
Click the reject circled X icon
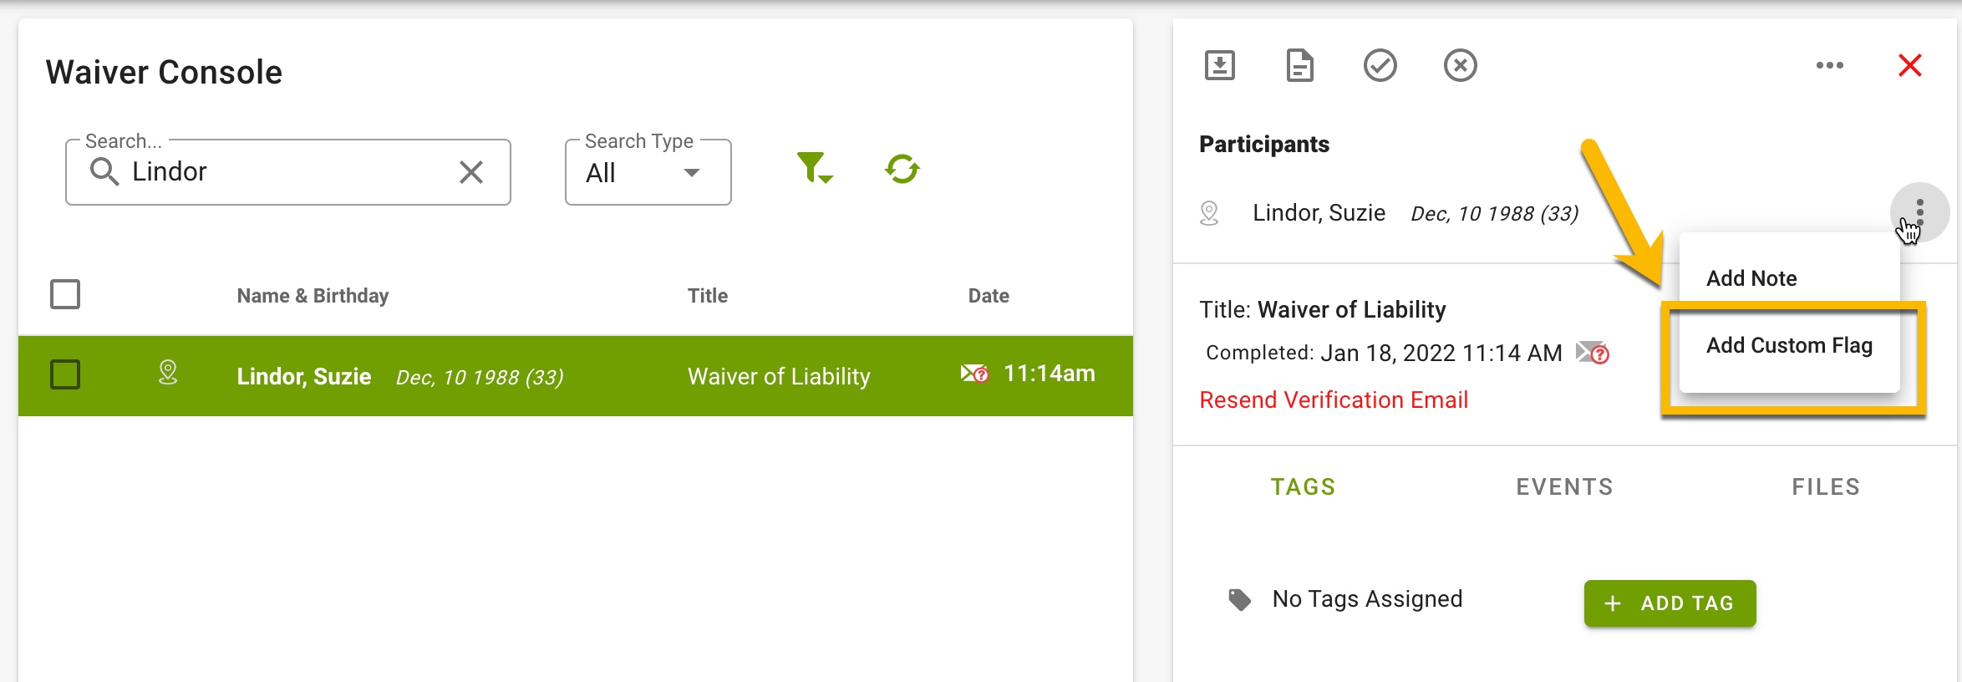(x=1461, y=65)
